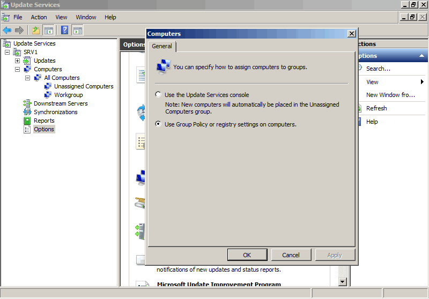Click Search... in the Actions pane
This screenshot has width=429, height=299.
(x=378, y=69)
